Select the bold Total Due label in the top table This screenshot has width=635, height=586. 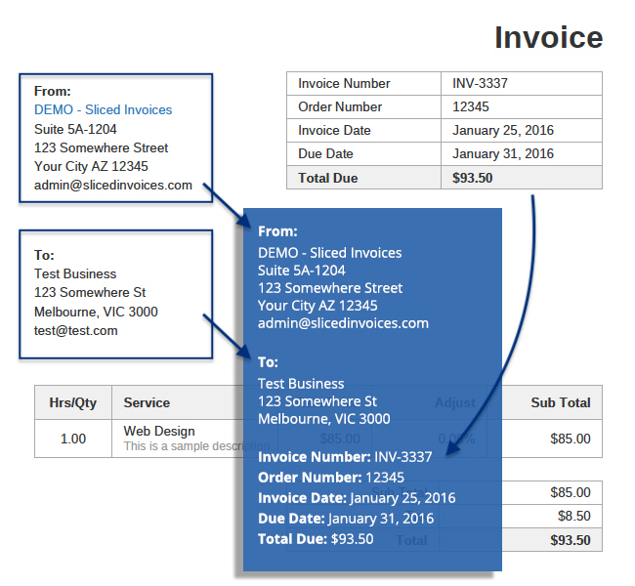328,178
